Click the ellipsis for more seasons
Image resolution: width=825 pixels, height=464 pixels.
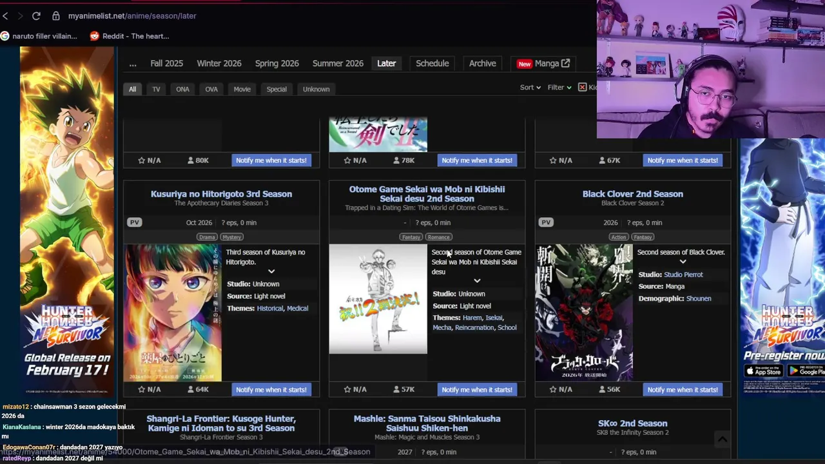tap(133, 63)
